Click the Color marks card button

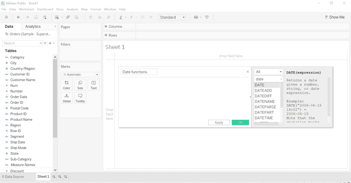pyautogui.click(x=67, y=85)
